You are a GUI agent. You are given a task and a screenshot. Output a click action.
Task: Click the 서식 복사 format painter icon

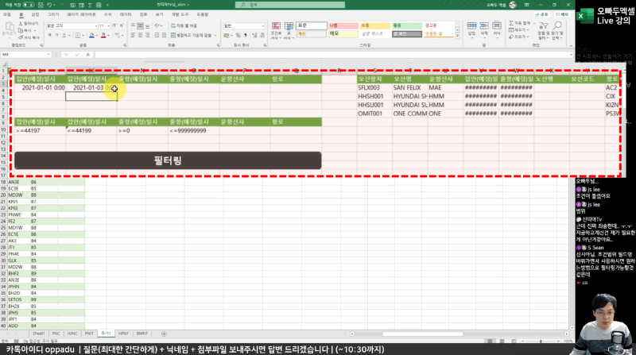tap(21, 37)
